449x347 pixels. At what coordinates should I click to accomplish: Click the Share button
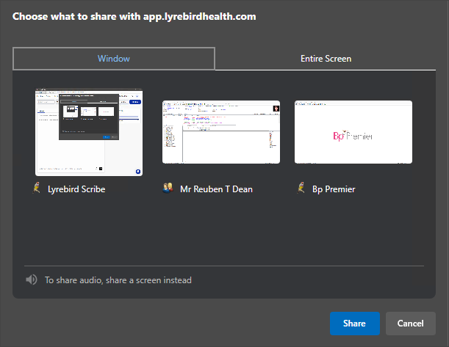click(354, 324)
